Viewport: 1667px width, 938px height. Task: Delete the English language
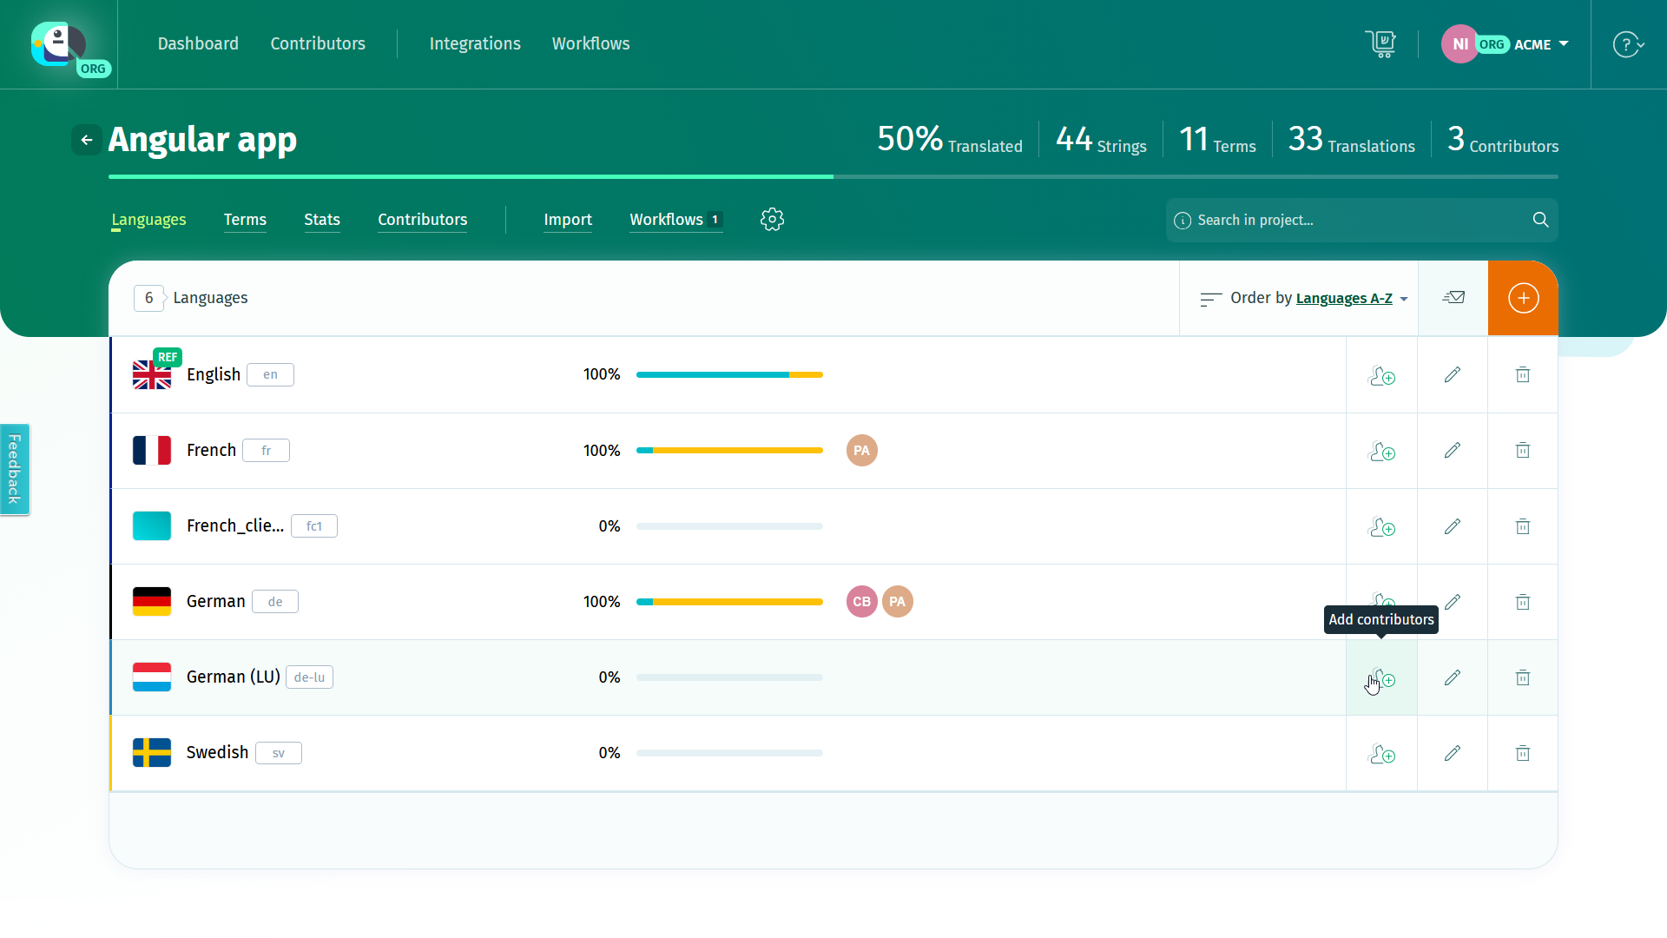point(1523,374)
